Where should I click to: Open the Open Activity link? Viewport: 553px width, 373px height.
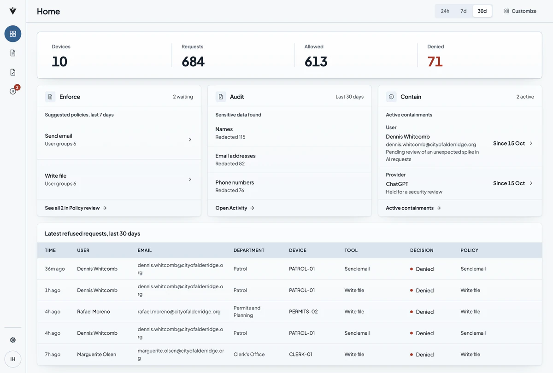click(x=235, y=208)
